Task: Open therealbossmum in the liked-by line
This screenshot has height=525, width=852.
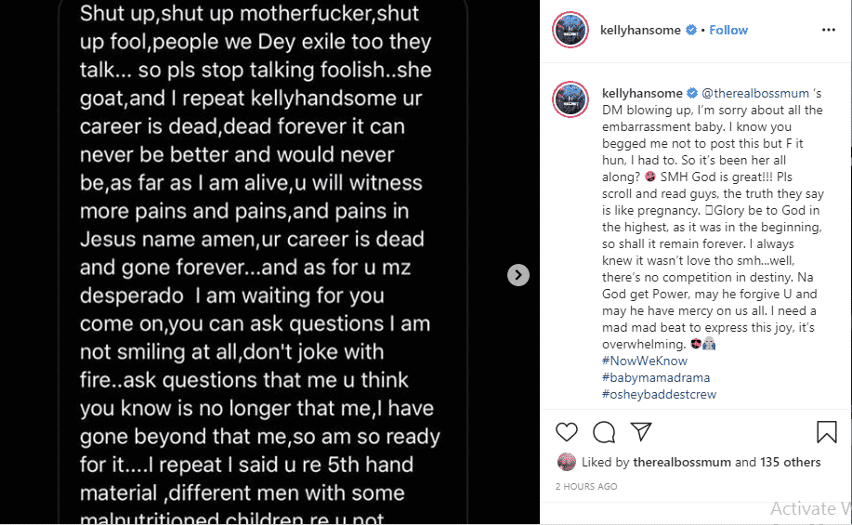Action: tap(681, 462)
